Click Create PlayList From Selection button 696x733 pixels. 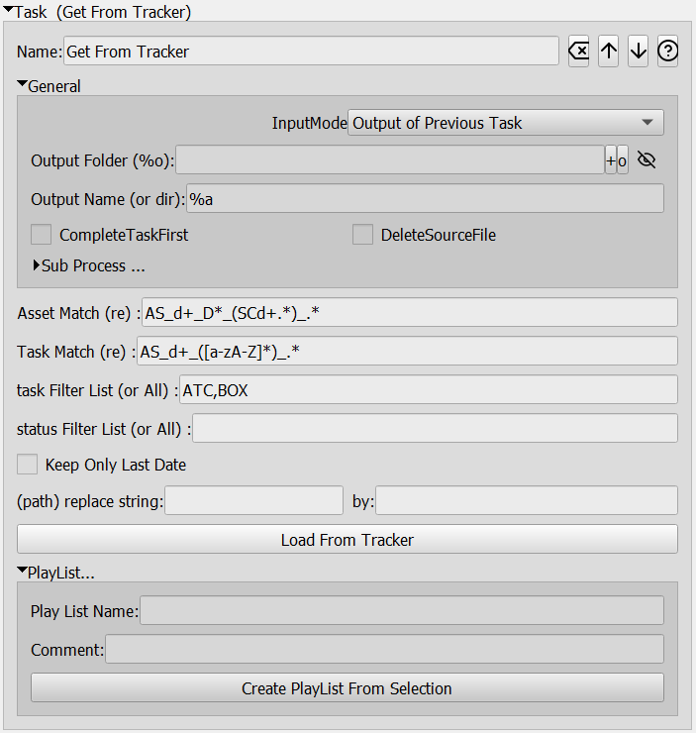click(x=347, y=688)
